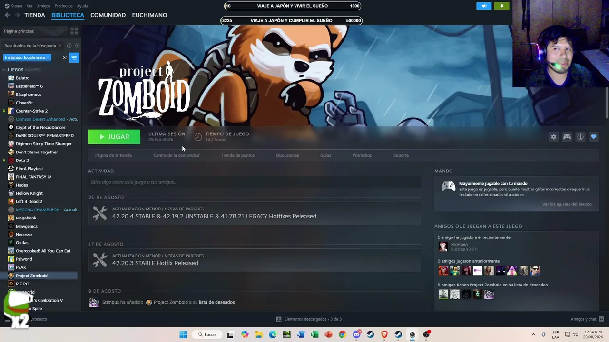Image resolution: width=609 pixels, height=342 pixels.
Task: Open the Productos menu
Action: coord(63,6)
